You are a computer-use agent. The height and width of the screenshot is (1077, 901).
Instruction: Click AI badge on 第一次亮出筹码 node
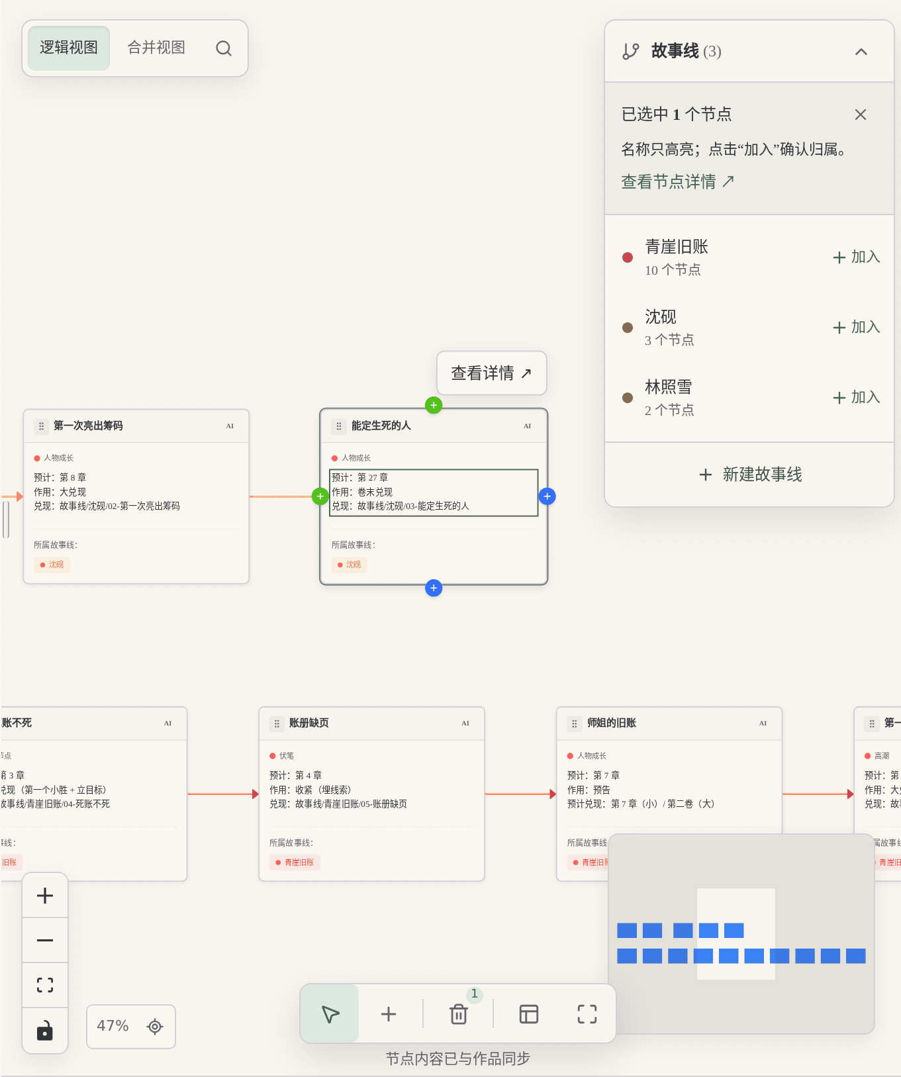(x=230, y=426)
